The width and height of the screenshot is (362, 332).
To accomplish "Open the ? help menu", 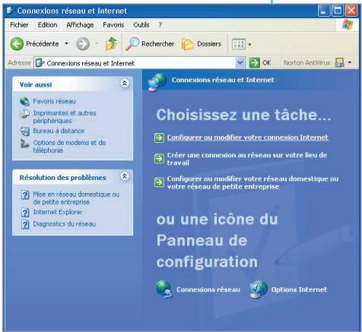I will pyautogui.click(x=160, y=25).
